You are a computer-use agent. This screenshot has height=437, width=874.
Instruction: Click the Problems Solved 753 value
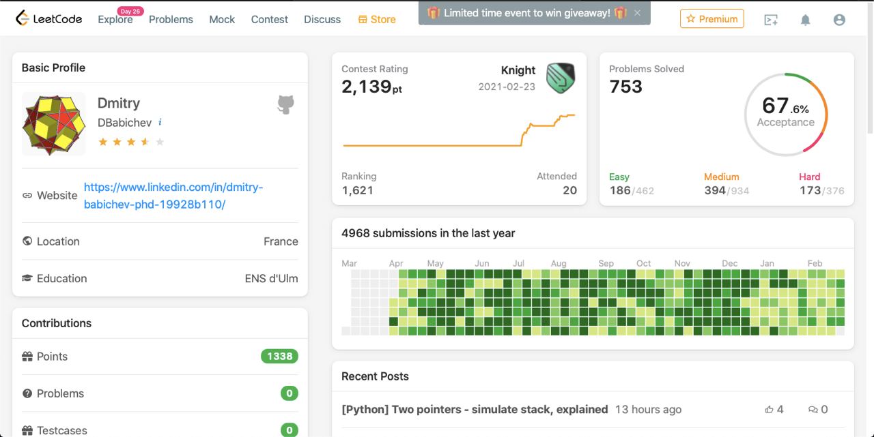(x=626, y=87)
